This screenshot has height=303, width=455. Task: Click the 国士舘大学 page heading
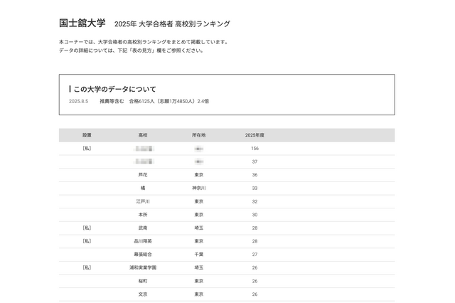pos(82,23)
